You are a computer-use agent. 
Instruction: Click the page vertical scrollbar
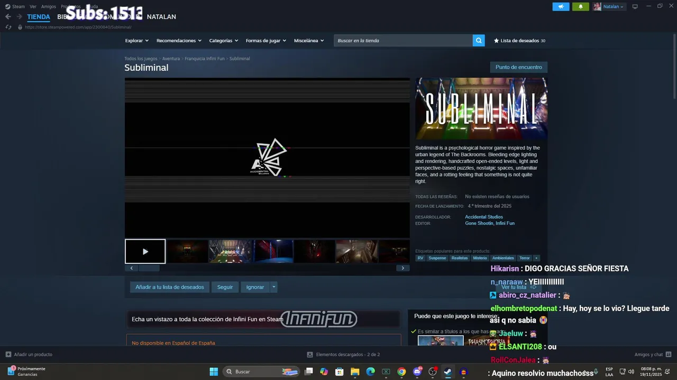pos(674,66)
